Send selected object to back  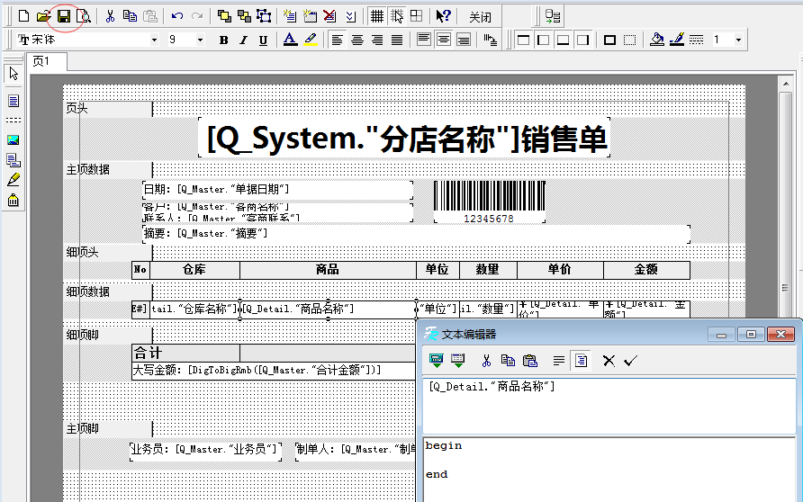(x=244, y=16)
